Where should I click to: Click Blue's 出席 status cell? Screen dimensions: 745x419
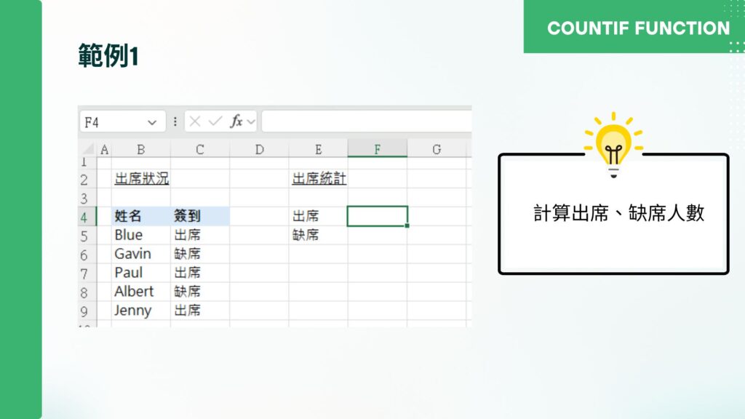click(200, 235)
